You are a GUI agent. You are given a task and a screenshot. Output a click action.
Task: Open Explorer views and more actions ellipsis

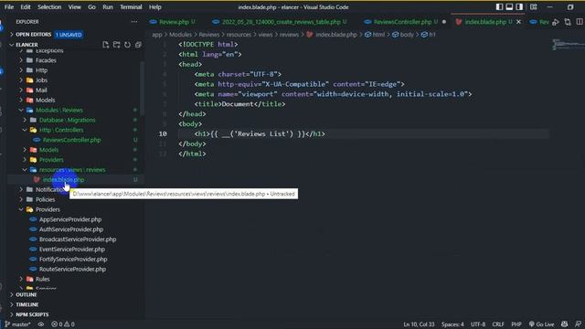coord(134,22)
